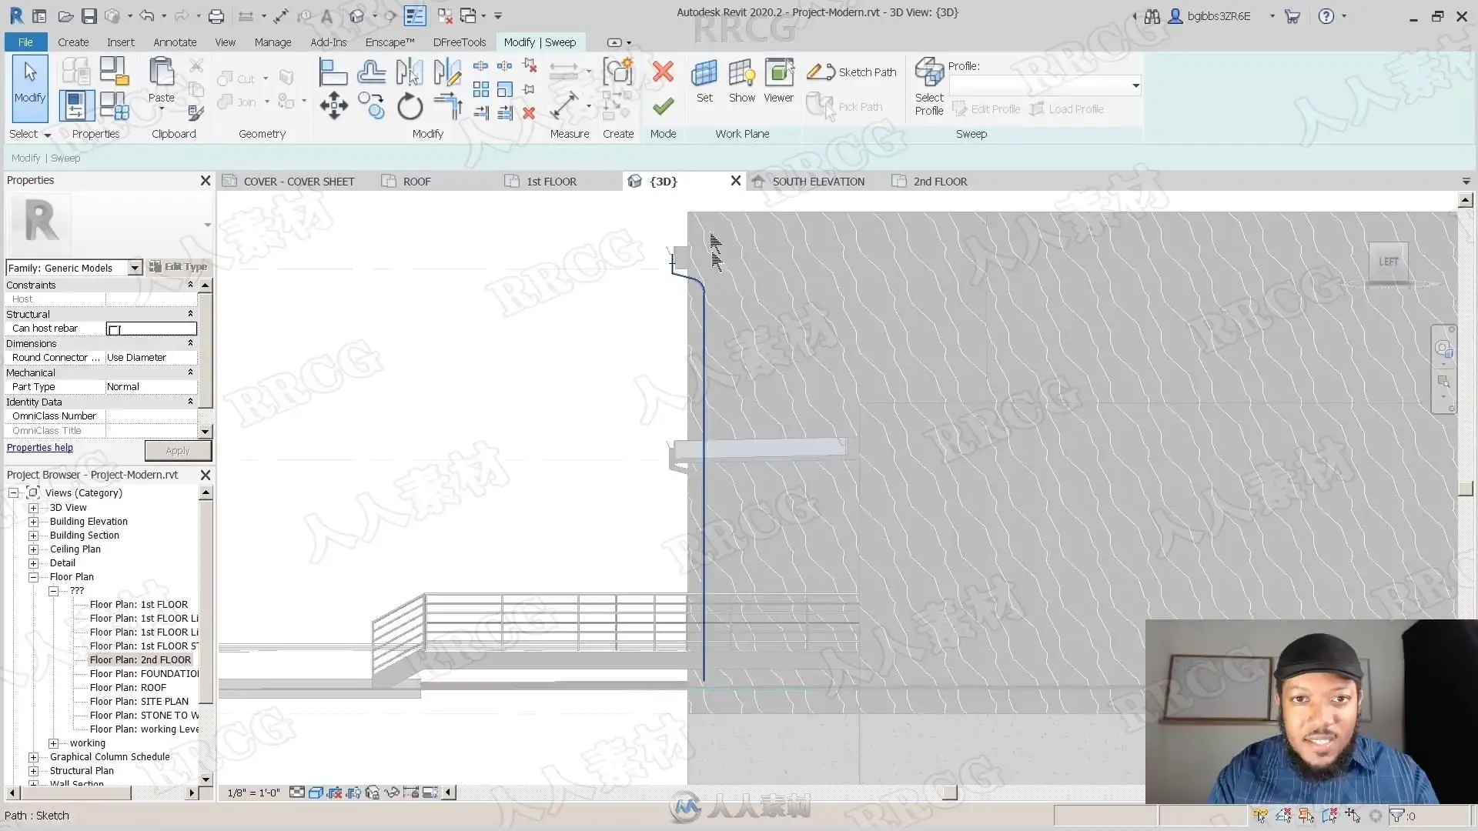Screen dimensions: 1478x831
Task: Open the Properties help link
Action: coord(40,448)
